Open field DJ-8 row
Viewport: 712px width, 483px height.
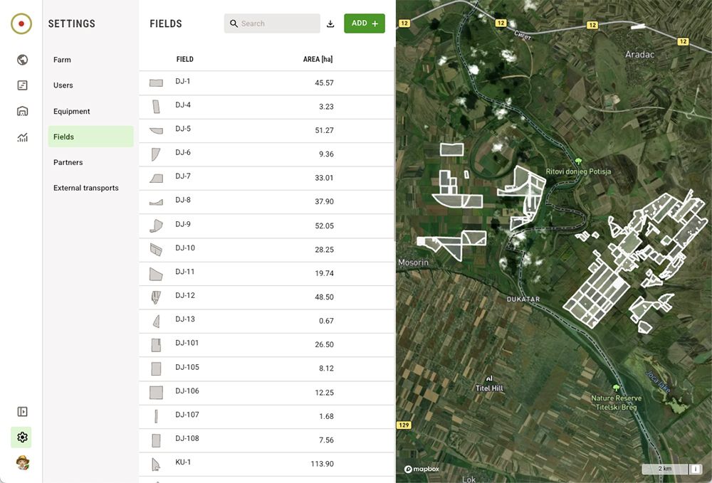pyautogui.click(x=266, y=202)
